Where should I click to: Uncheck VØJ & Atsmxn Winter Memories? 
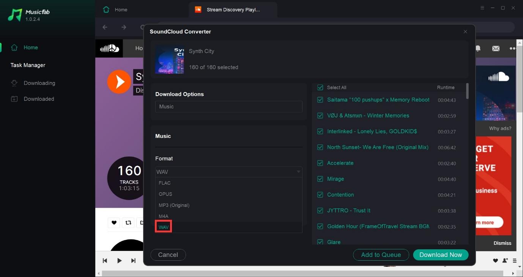320,116
